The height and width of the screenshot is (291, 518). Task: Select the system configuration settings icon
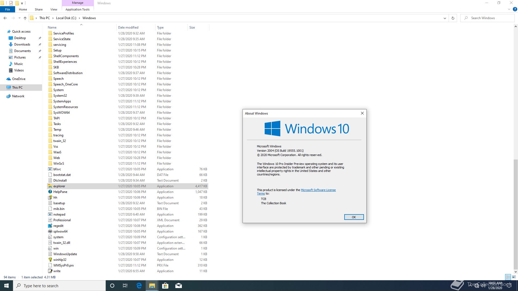(x=50, y=237)
